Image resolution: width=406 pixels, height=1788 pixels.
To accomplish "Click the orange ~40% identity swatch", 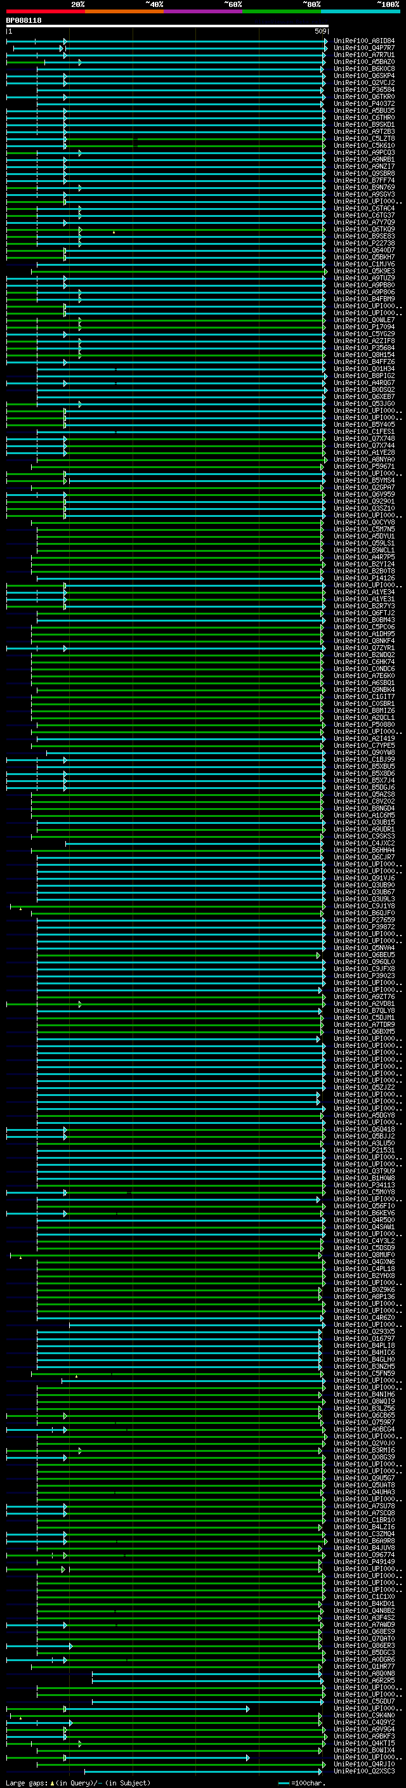I will [x=124, y=11].
